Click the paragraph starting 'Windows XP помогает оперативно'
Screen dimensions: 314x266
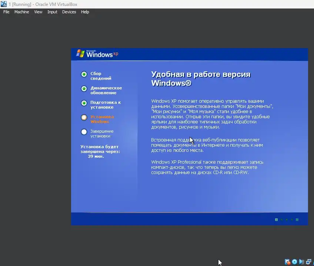(212, 114)
